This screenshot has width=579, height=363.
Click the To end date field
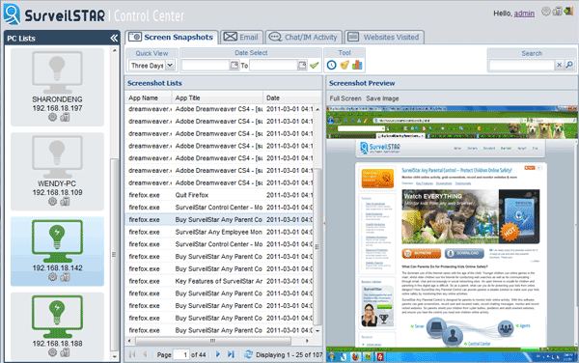tap(274, 66)
